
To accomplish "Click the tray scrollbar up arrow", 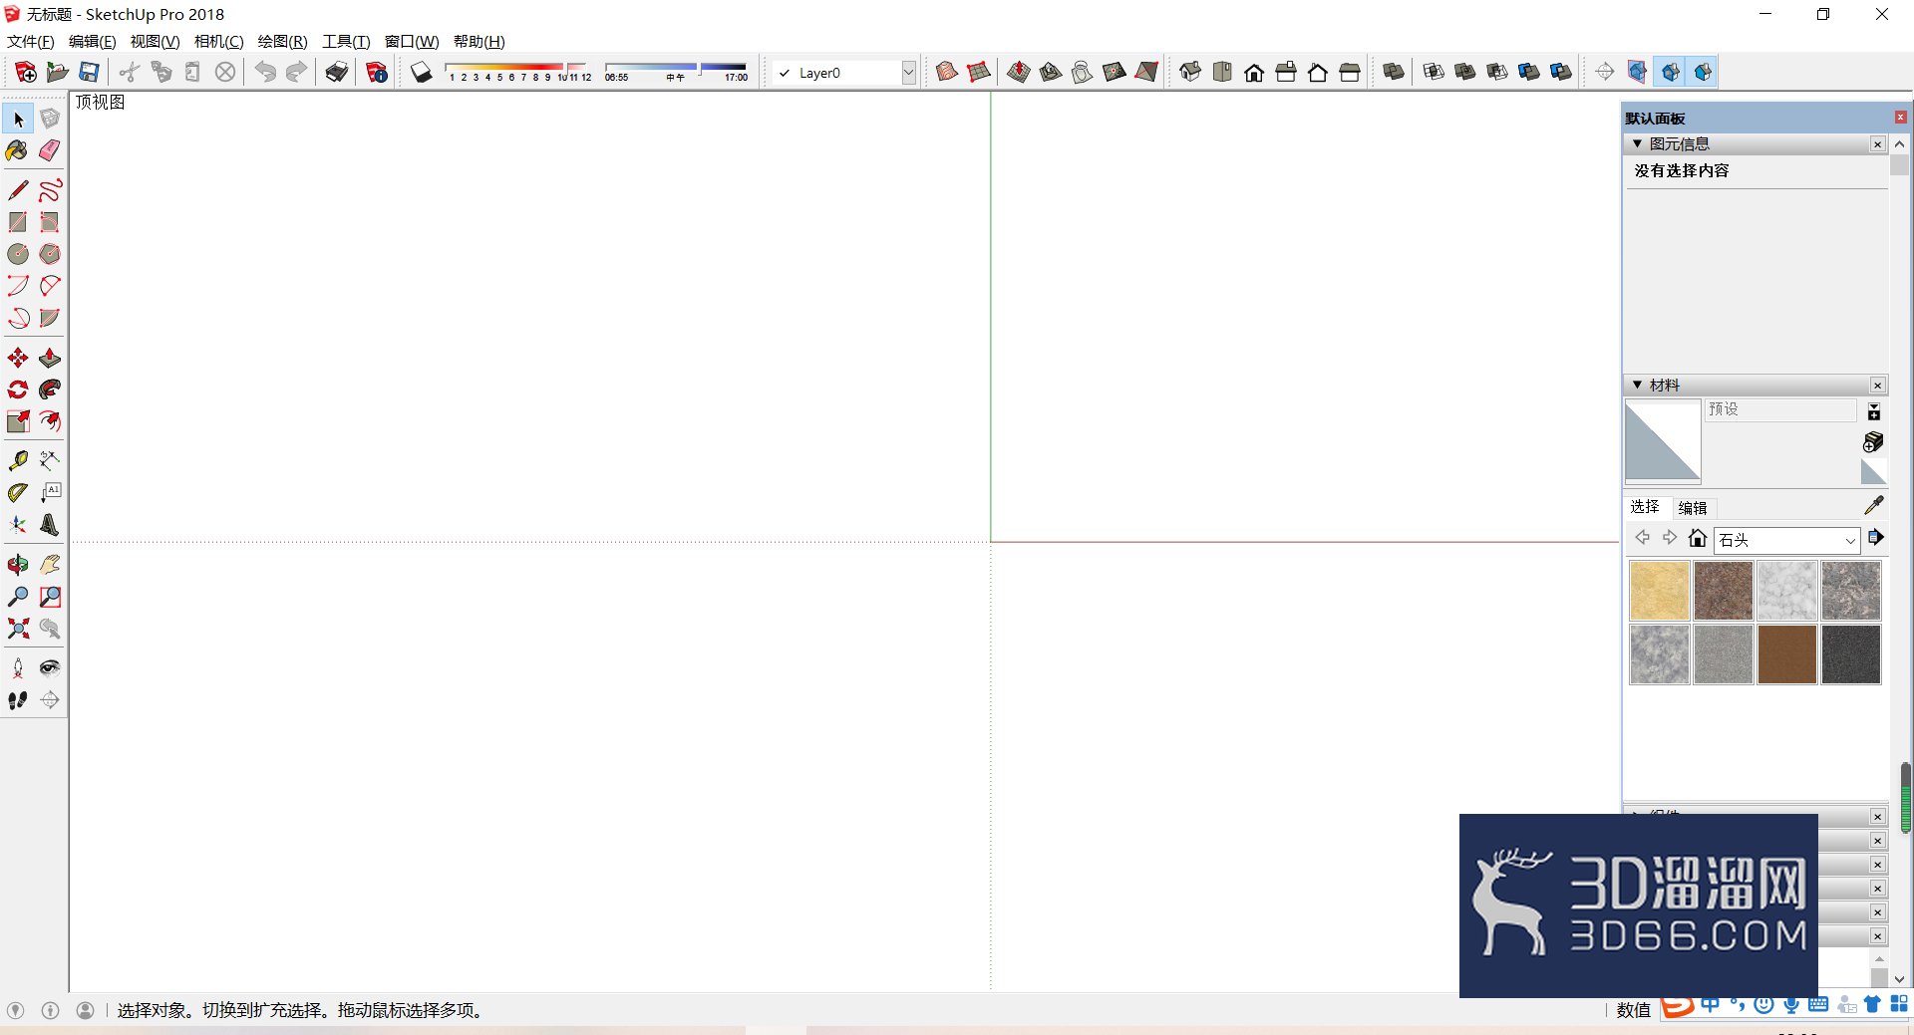I will [x=1900, y=144].
